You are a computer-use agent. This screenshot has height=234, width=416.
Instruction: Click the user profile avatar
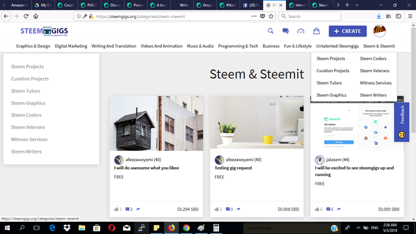pyautogui.click(x=380, y=31)
